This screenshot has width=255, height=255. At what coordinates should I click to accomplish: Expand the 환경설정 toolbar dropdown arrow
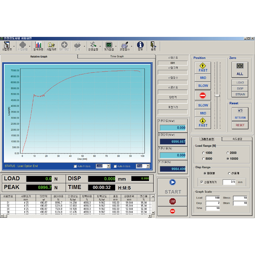[100, 46]
